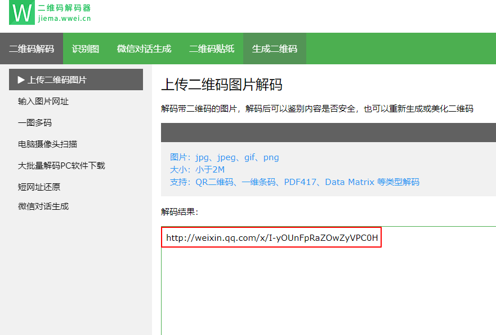The image size is (496, 335).
Task: Click the 解码结果: label
Action: (x=180, y=211)
